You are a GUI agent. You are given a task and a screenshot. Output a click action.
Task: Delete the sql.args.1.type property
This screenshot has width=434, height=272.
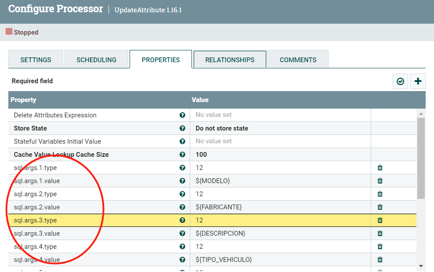point(380,167)
